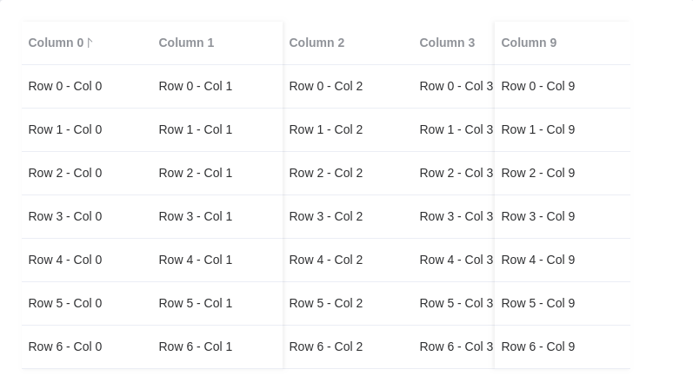The image size is (693, 389).
Task: Select the Column 2 header
Action: pos(317,43)
